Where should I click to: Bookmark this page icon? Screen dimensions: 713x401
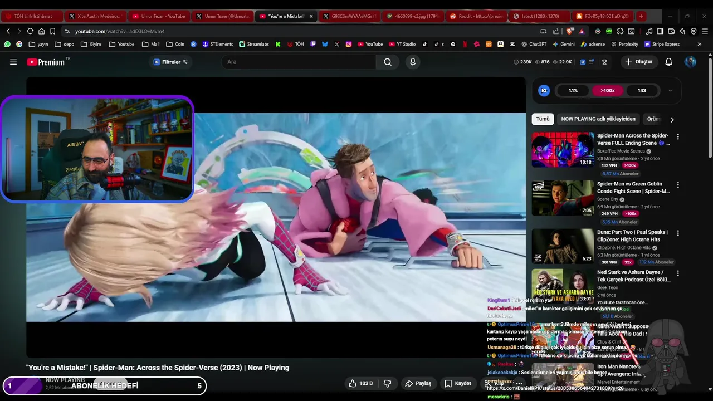52,31
